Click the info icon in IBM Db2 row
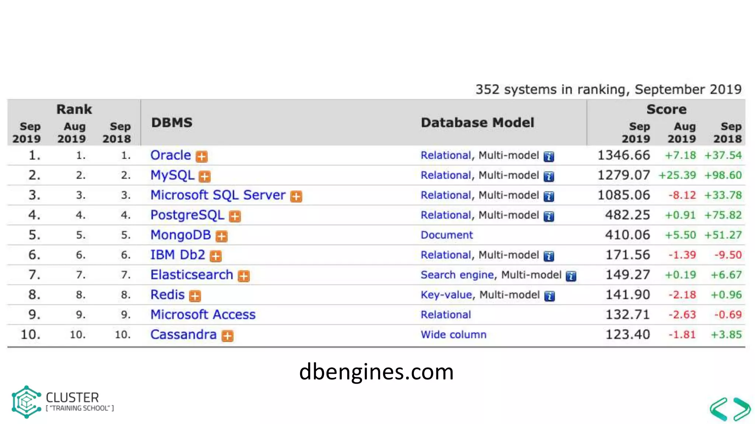The width and height of the screenshot is (755, 424). [549, 256]
